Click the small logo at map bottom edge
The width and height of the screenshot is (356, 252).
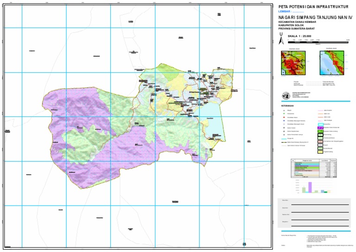pyautogui.click(x=244, y=243)
